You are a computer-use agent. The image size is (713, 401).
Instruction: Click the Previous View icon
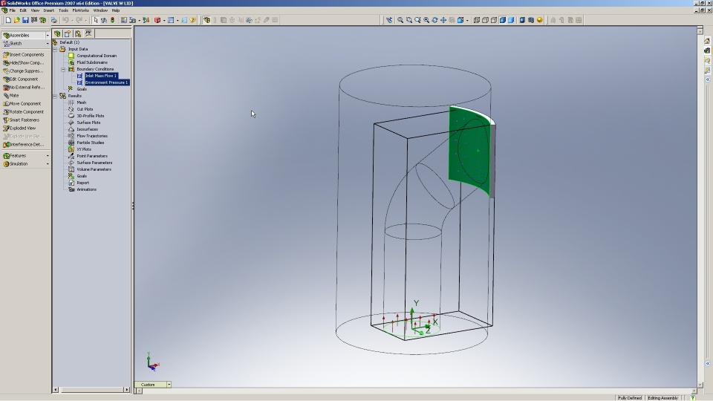[389, 20]
